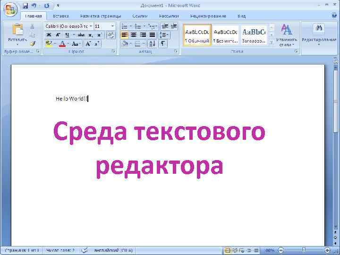340x255 pixels.
Task: Decrease paragraph indent
Action: (165, 26)
